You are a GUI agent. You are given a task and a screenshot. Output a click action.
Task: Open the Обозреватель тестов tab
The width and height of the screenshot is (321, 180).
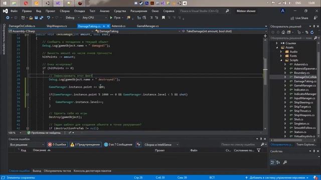tap(57, 171)
